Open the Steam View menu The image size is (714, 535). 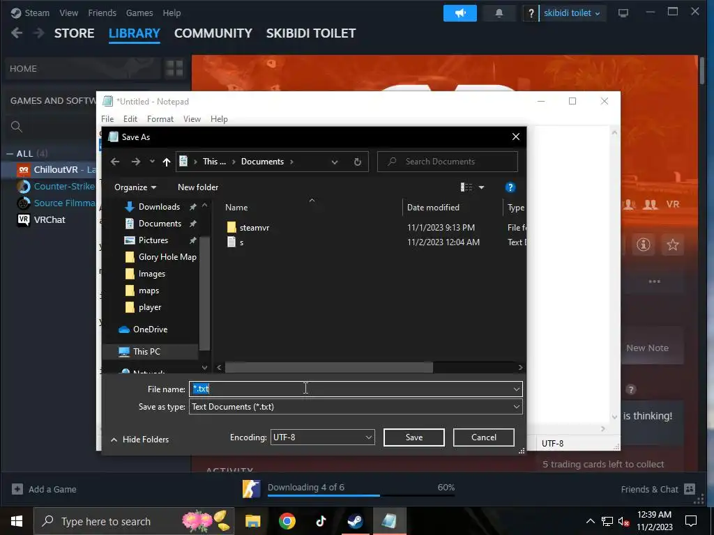(x=69, y=13)
